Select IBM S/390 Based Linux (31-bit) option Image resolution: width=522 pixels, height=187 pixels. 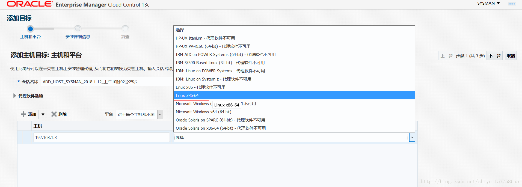[x=294, y=63]
